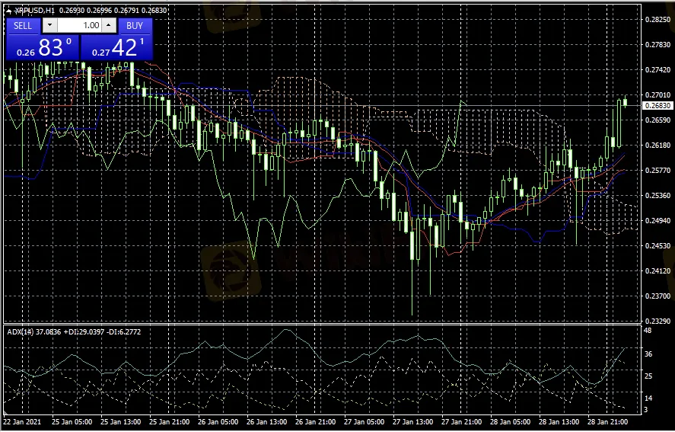Select the XRPUSD,H1 chart title text

[x=34, y=10]
